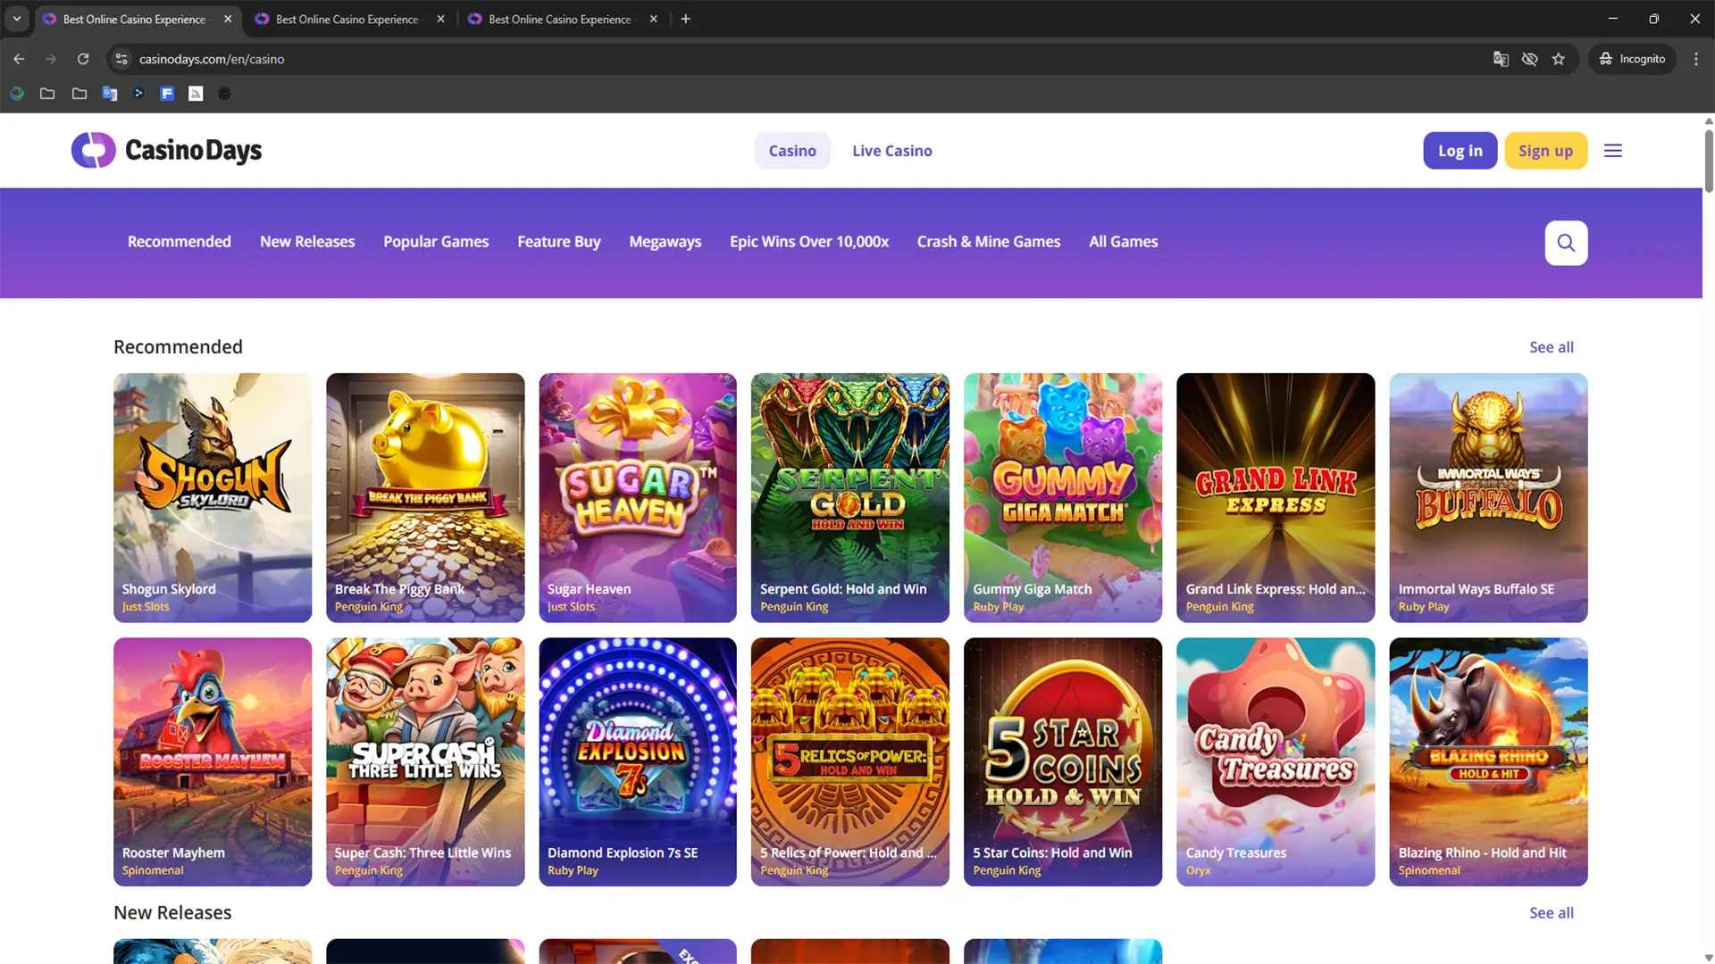The height and width of the screenshot is (964, 1715).
Task: Click the translate page icon
Action: coord(1501,59)
